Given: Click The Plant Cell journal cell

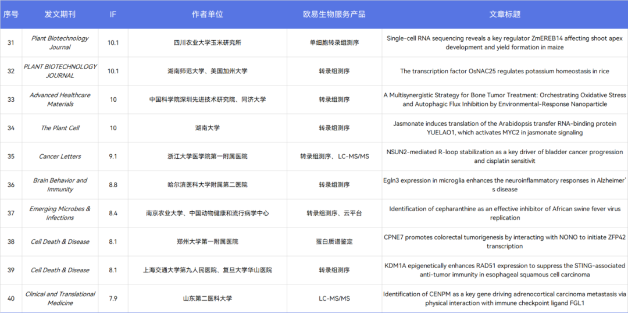Looking at the screenshot, I should 60,128.
